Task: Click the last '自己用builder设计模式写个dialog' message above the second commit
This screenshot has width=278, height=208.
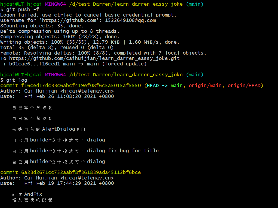Action: 59,162
